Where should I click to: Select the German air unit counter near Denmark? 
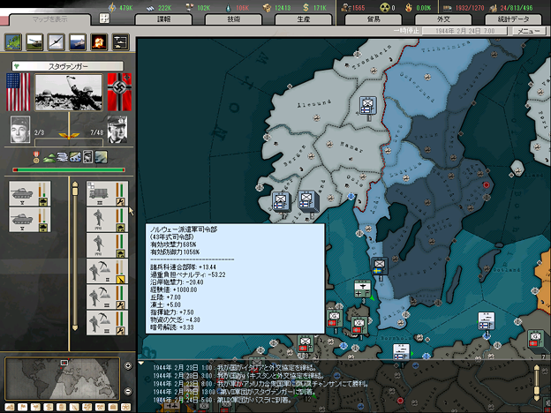coord(363,289)
